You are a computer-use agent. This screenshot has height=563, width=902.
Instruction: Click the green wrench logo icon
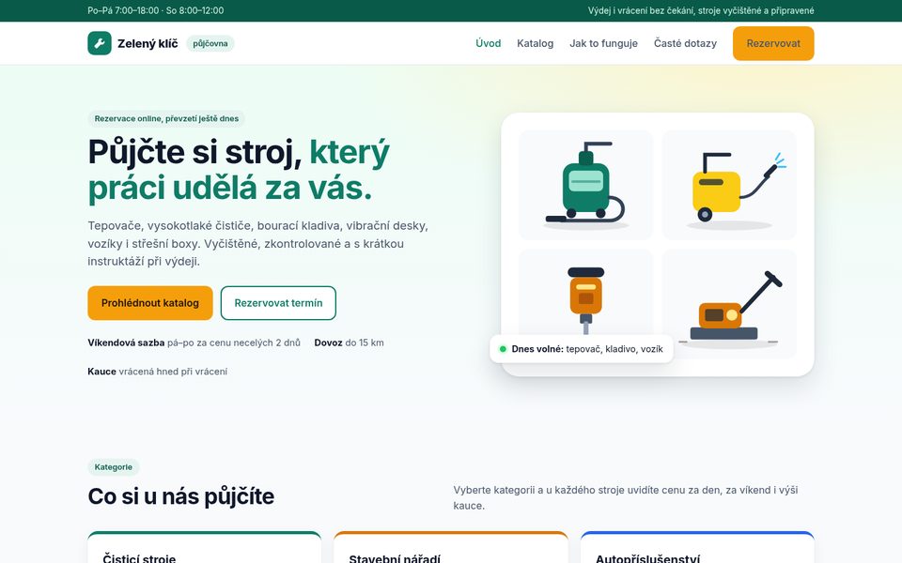100,44
